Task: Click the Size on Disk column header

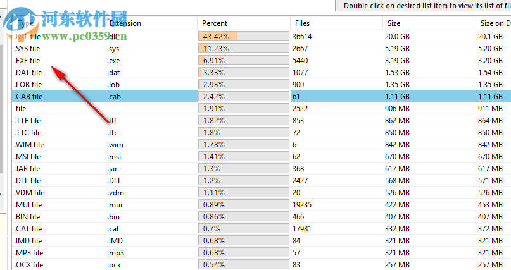Action: [493, 23]
